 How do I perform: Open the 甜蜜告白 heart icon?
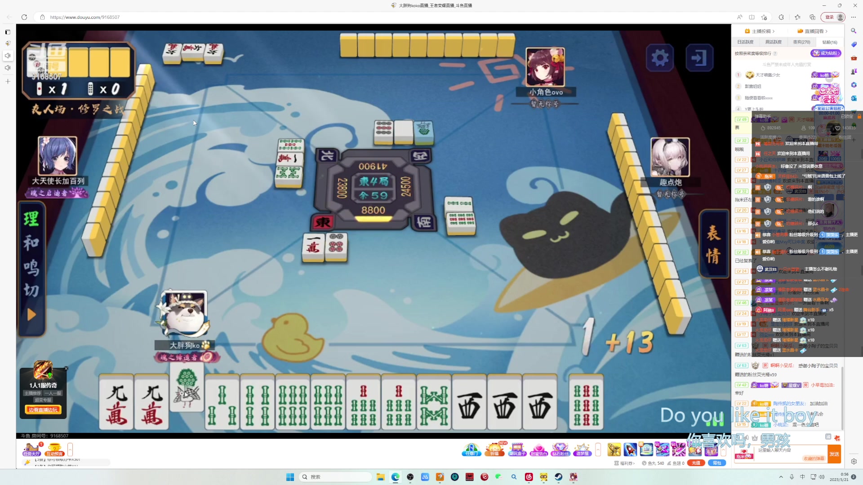coord(538,449)
